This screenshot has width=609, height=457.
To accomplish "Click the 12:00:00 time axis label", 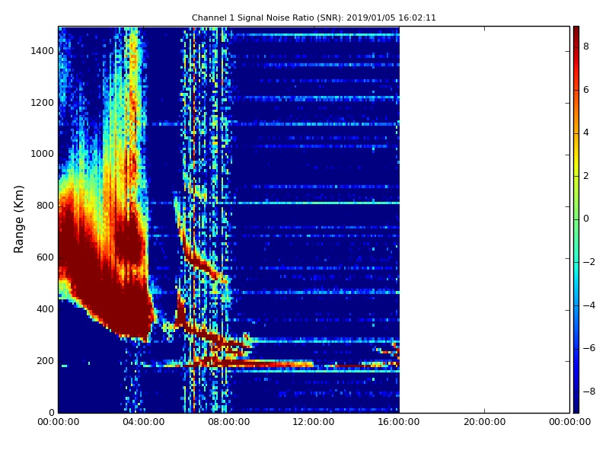I will [x=314, y=422].
